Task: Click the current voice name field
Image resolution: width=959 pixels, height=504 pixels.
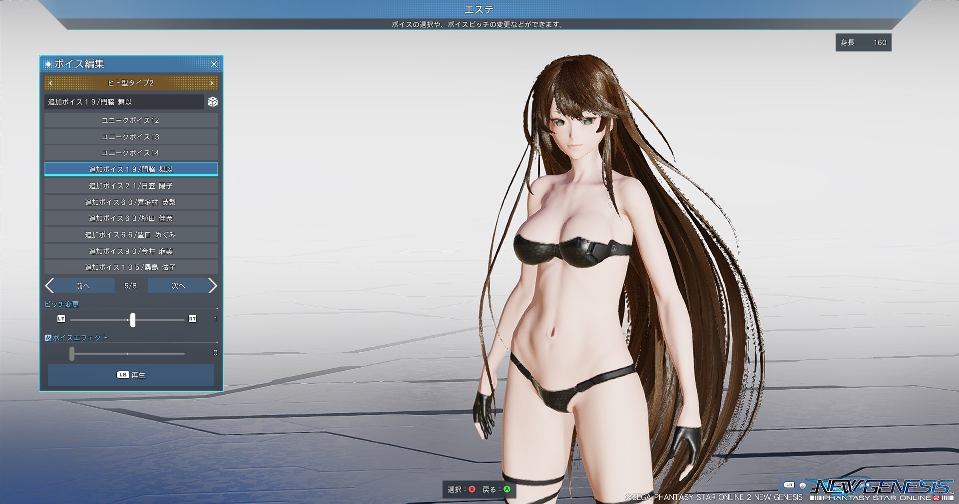Action: (124, 102)
